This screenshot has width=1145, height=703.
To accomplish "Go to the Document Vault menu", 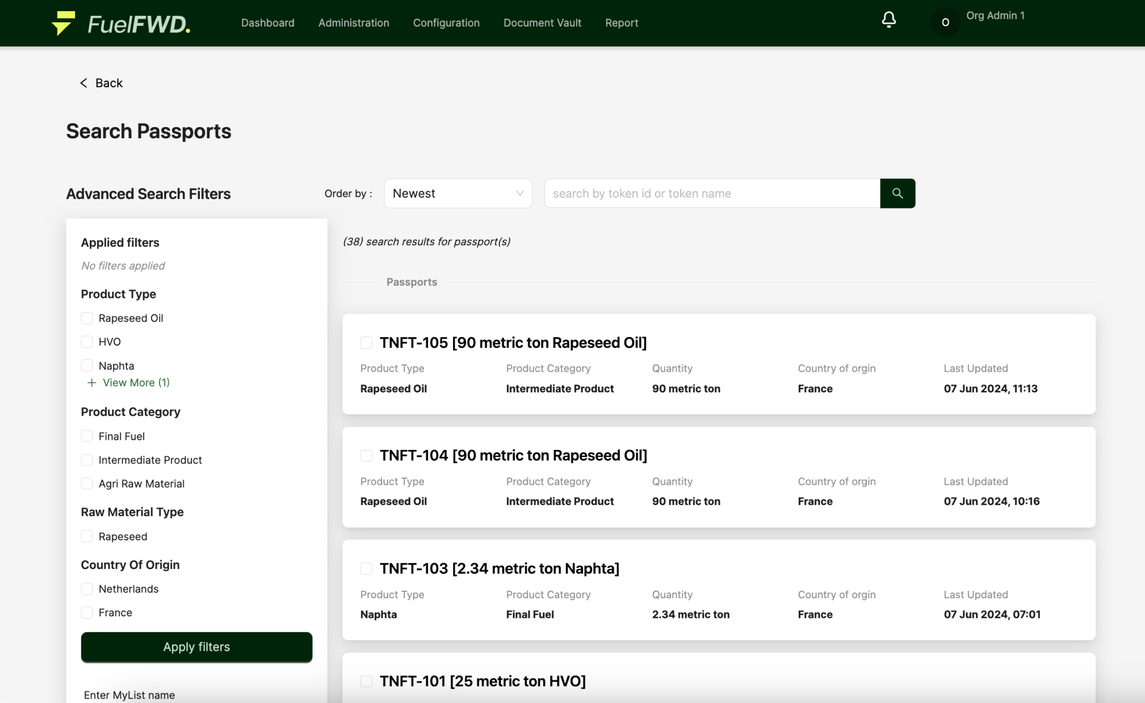I will [x=542, y=23].
